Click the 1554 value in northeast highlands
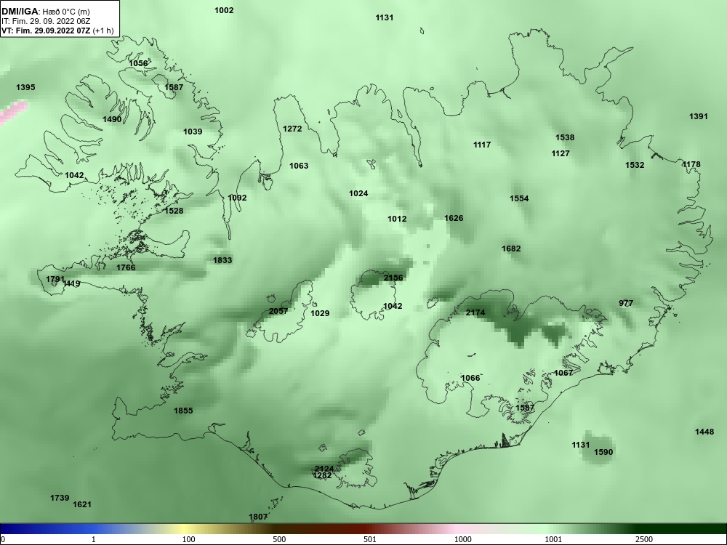The width and height of the screenshot is (727, 545). coord(519,198)
